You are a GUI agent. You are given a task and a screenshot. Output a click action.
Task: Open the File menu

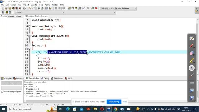[2, 5]
